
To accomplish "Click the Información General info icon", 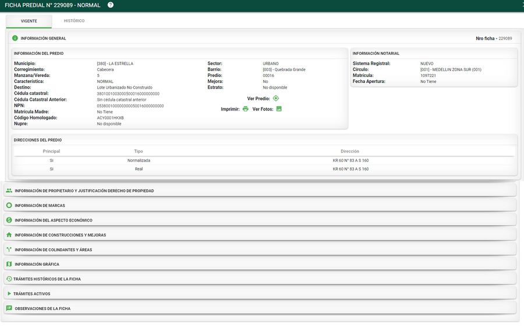I will (15, 38).
